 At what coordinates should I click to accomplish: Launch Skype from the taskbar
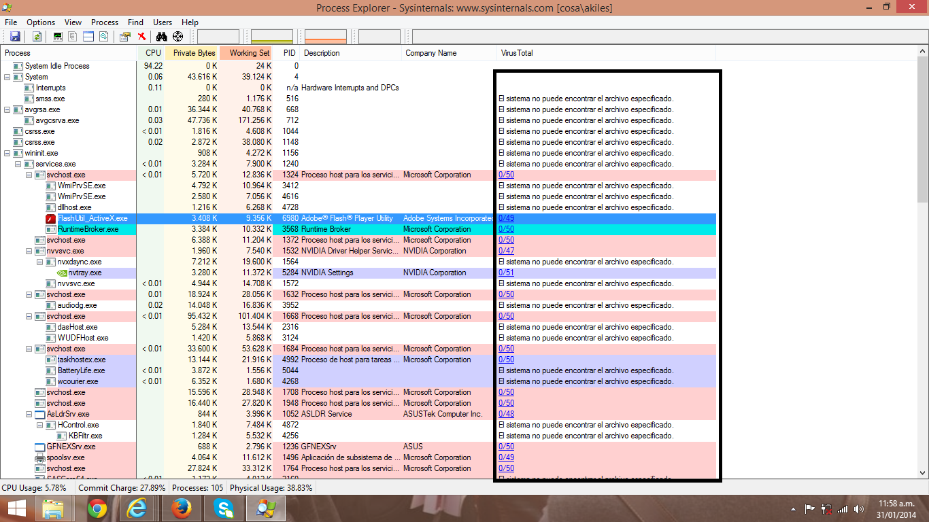[x=223, y=508]
